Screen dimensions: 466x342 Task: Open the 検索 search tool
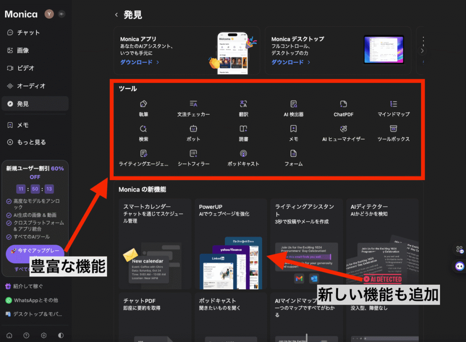tap(143, 133)
